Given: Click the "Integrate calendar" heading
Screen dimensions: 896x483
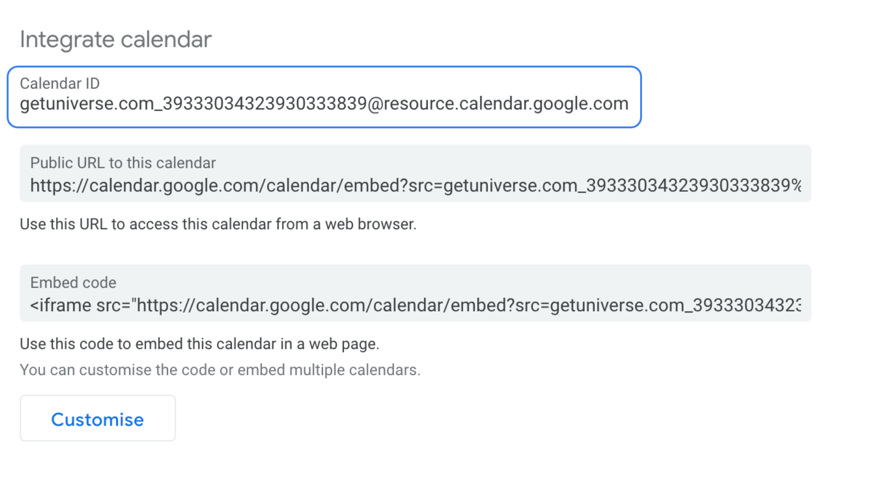Looking at the screenshot, I should point(116,39).
